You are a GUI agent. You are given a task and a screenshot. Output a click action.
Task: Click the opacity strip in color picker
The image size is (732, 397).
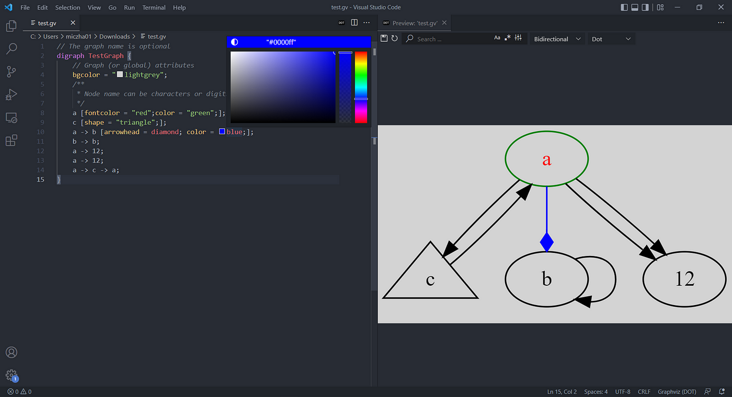pyautogui.click(x=345, y=87)
